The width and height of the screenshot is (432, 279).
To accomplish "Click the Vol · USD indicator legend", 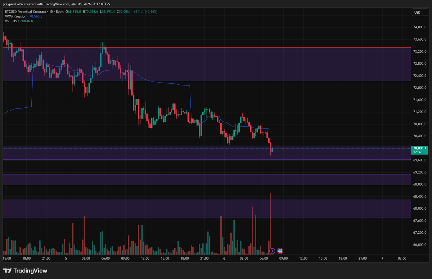I will [x=12, y=21].
